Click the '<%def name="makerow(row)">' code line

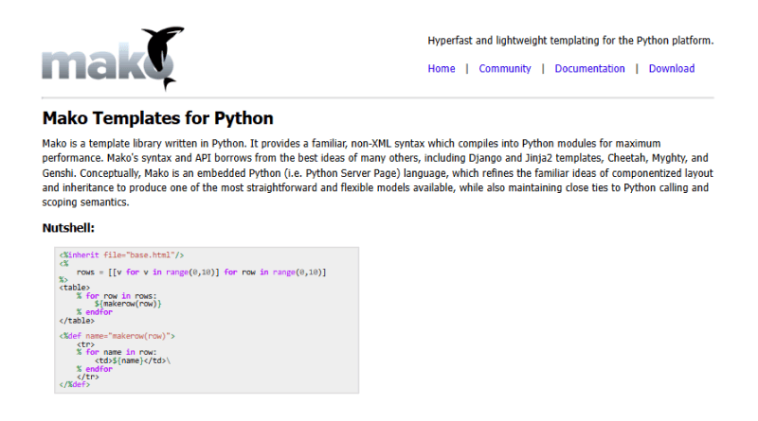tap(117, 336)
